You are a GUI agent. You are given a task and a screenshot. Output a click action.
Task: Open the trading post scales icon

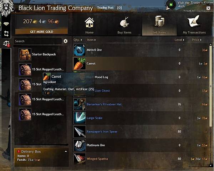6,43
